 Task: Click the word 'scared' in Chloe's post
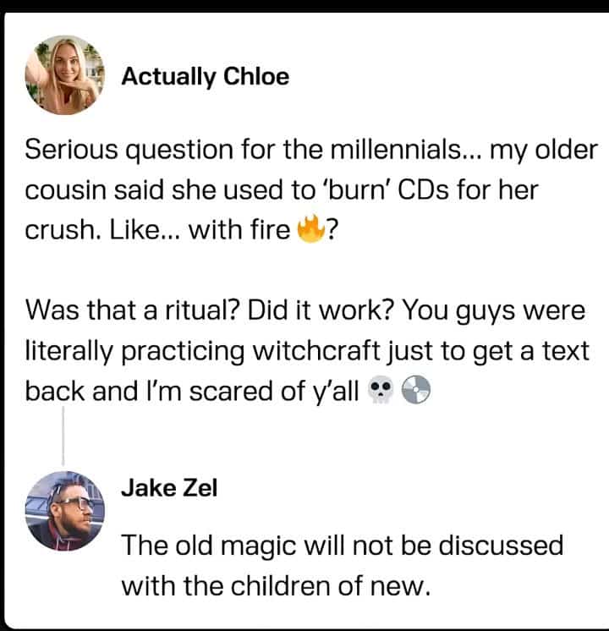click(232, 391)
